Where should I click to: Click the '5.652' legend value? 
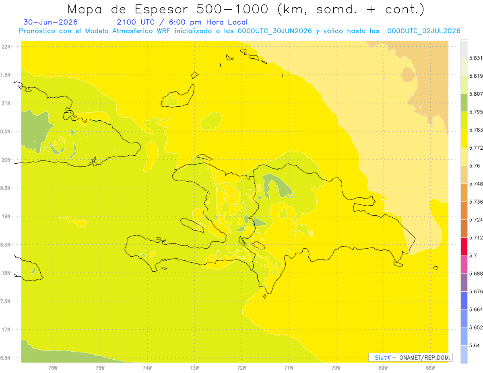point(476,328)
